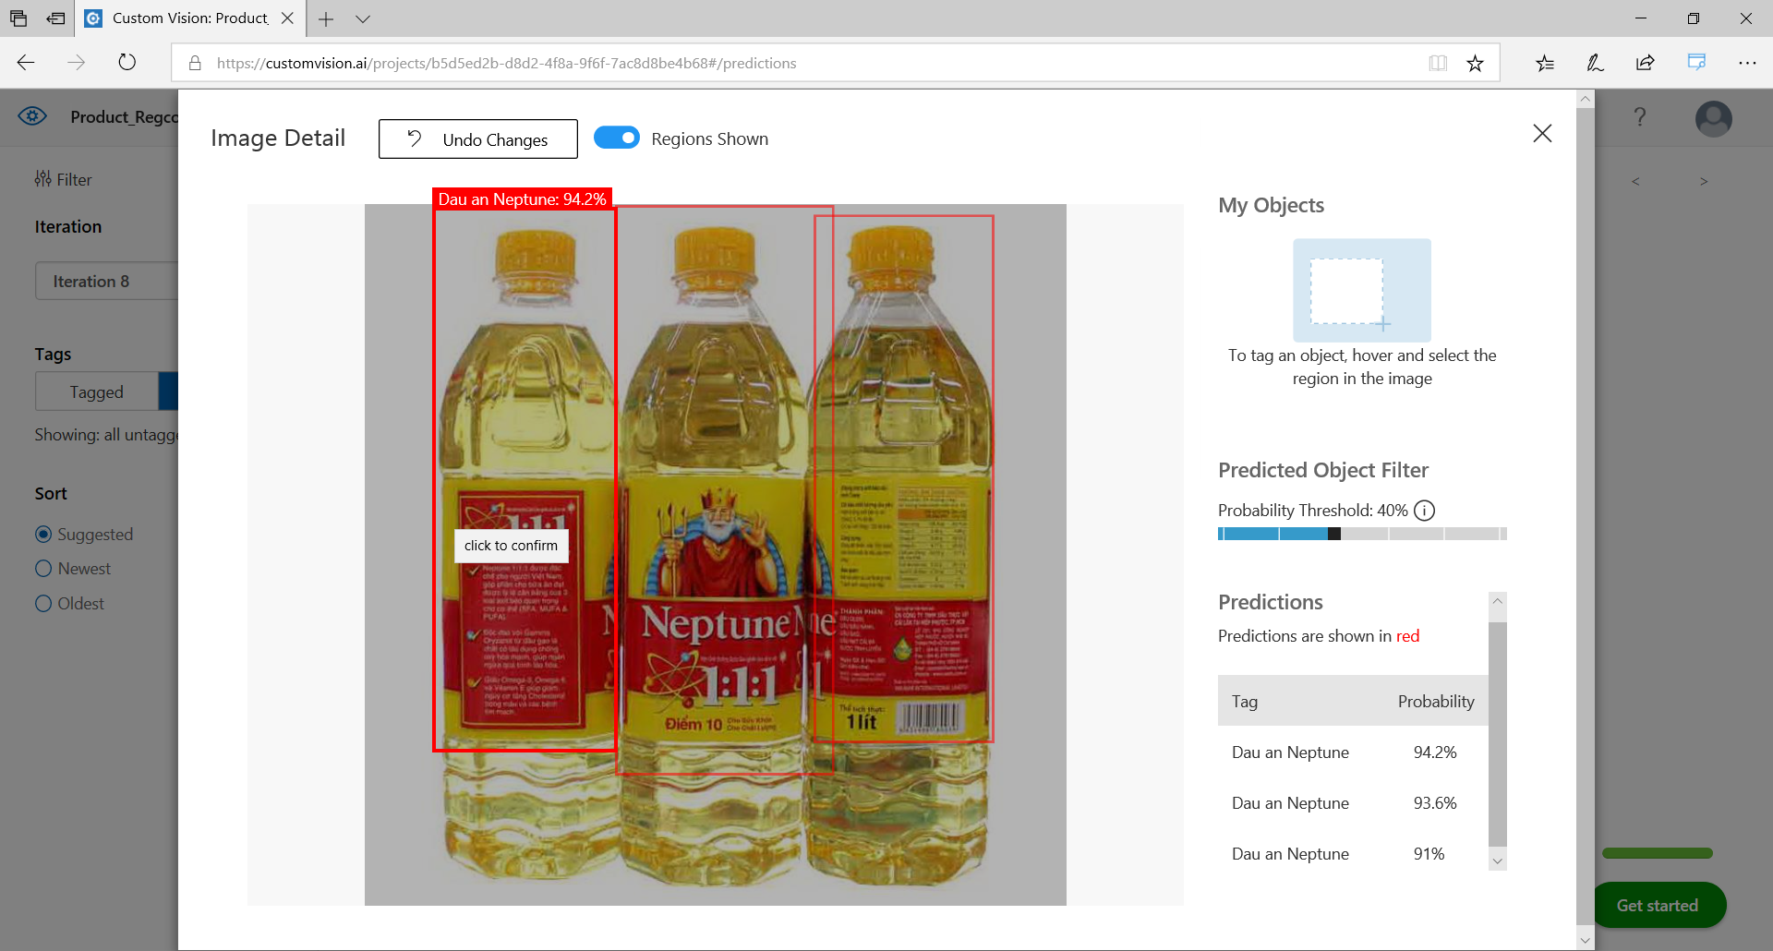Go to next image with right chevron
Viewport: 1773px width, 951px height.
[x=1704, y=182]
